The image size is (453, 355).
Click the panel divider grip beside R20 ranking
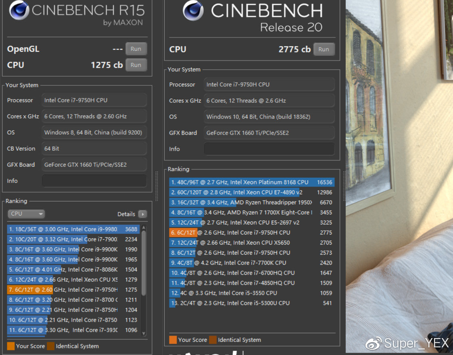coord(344,186)
